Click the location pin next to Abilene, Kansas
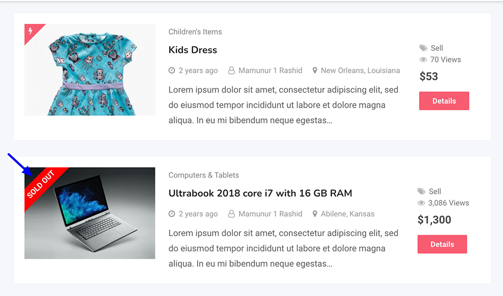Image resolution: width=503 pixels, height=296 pixels. tap(315, 214)
